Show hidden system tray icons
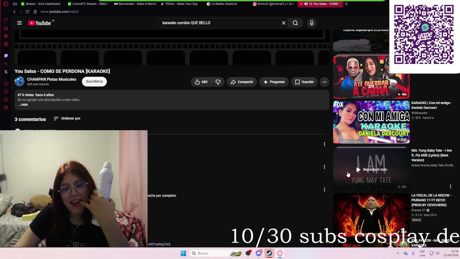This screenshot has width=460, height=259. tap(398, 253)
